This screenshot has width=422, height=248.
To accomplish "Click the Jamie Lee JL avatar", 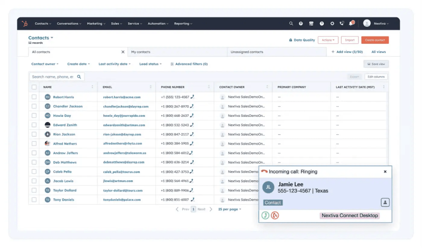I will pyautogui.click(x=268, y=187).
